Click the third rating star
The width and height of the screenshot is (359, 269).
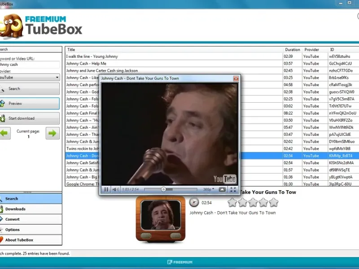tap(253, 203)
